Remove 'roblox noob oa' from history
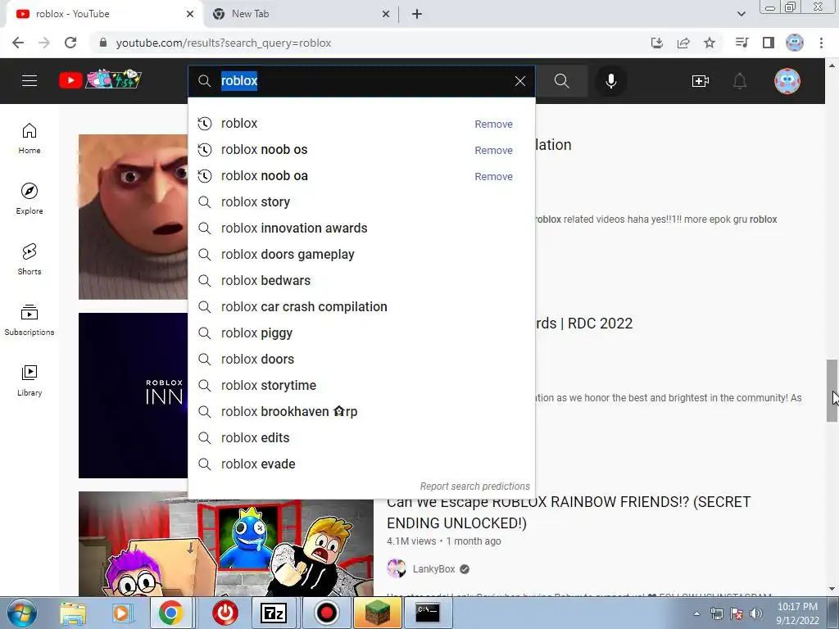The width and height of the screenshot is (839, 629). point(493,177)
